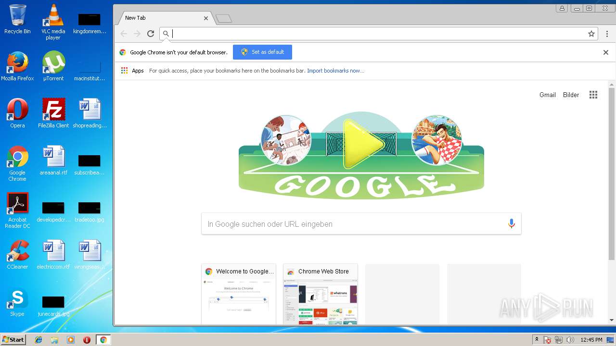Dismiss the default browser notification bar
Viewport: 616px width, 346px height.
(x=606, y=52)
